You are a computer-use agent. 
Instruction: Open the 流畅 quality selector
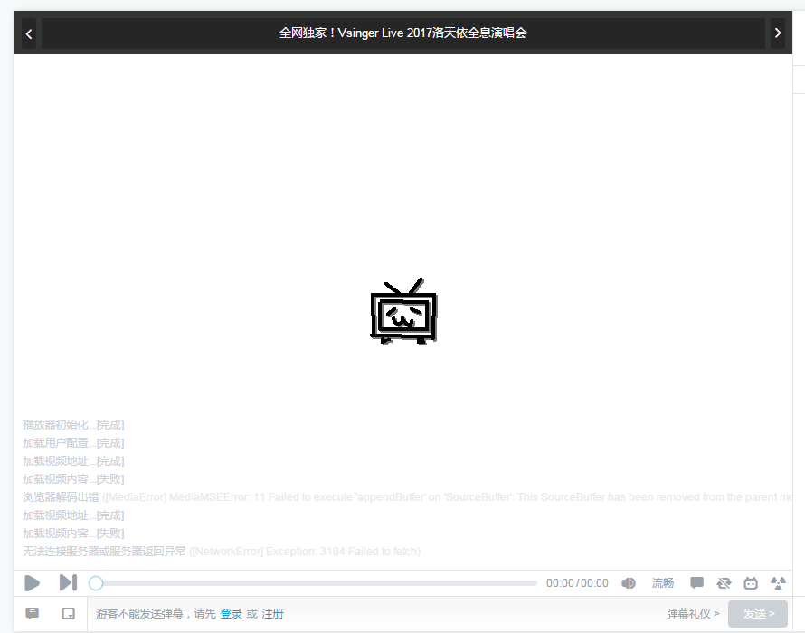tap(663, 582)
